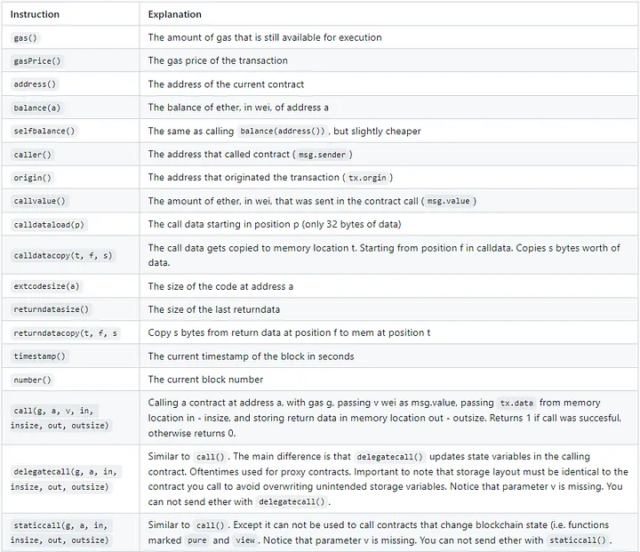
Task: Click the inline balance(address()) code snippet
Action: [284, 131]
